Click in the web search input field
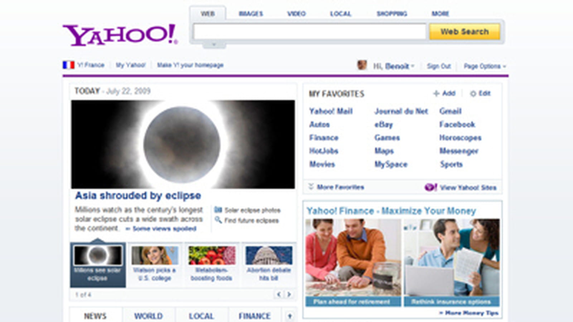Screen dimensions: 573x322 point(310,31)
